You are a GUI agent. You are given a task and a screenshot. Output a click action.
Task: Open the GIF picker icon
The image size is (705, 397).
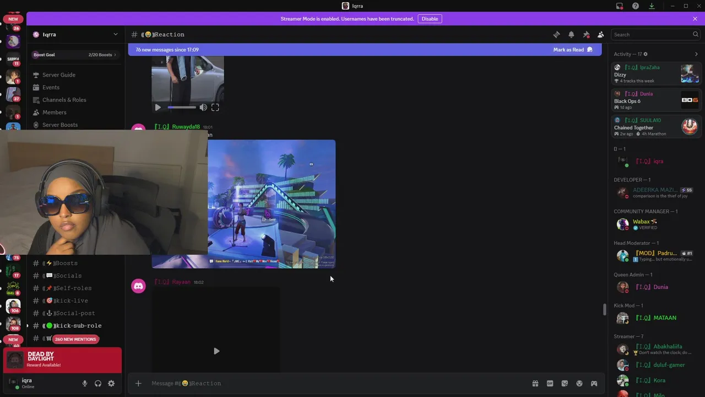pyautogui.click(x=550, y=383)
